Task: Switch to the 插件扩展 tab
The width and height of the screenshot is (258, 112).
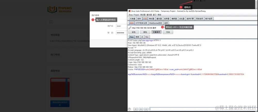Action: coord(190,19)
